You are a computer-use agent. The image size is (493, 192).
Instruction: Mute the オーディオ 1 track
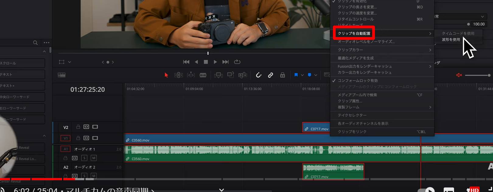[x=94, y=158]
